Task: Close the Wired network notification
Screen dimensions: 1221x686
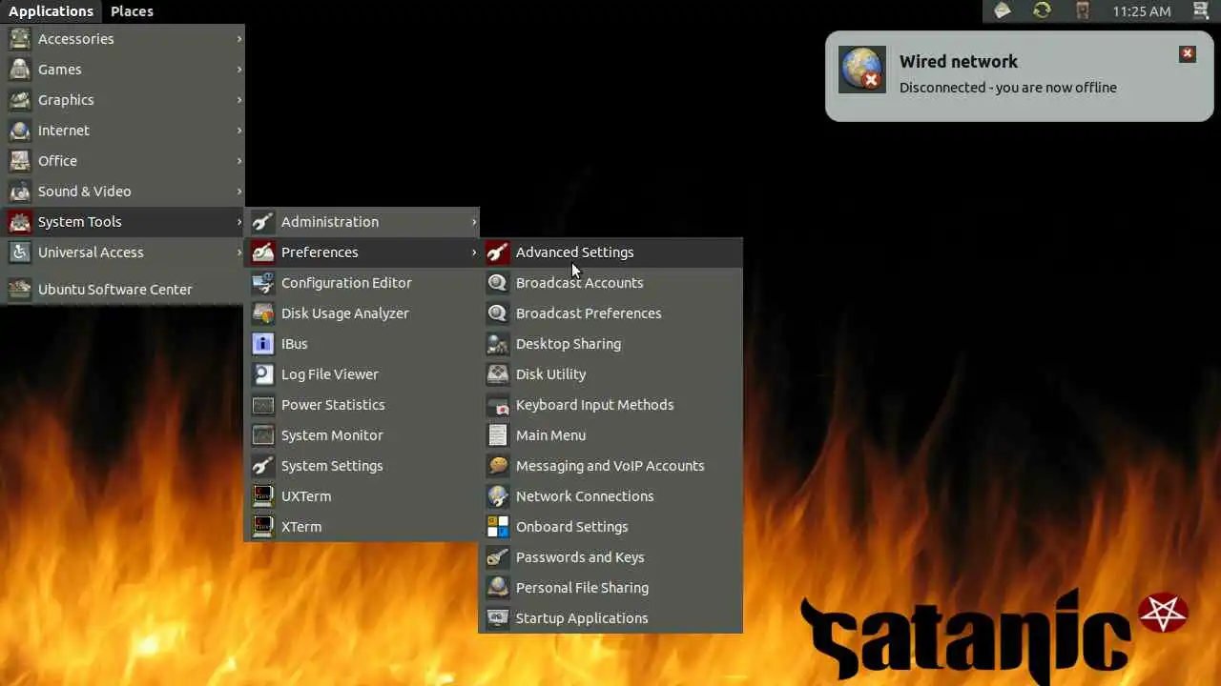Action: point(1188,54)
